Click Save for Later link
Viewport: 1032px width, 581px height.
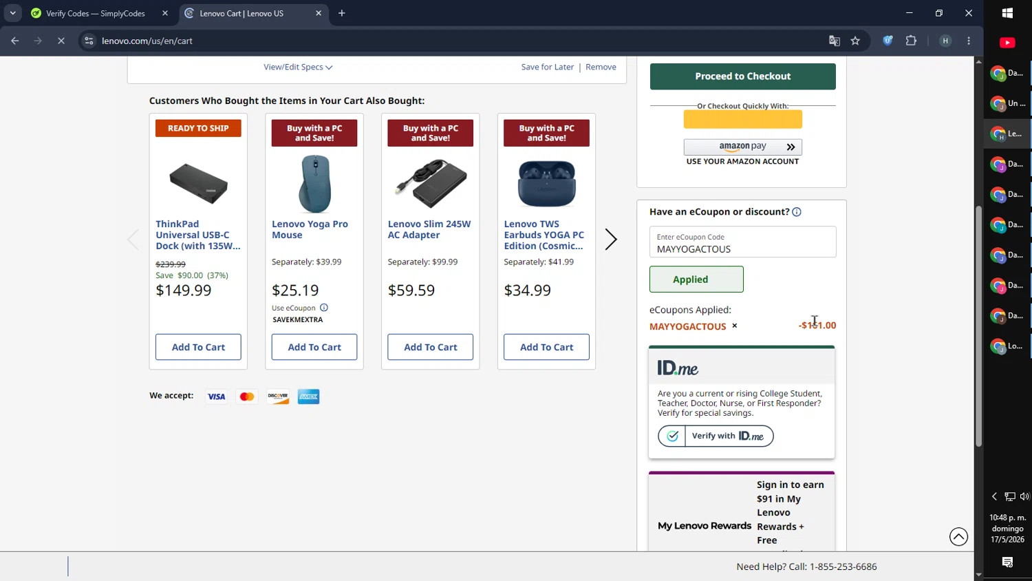coord(548,67)
